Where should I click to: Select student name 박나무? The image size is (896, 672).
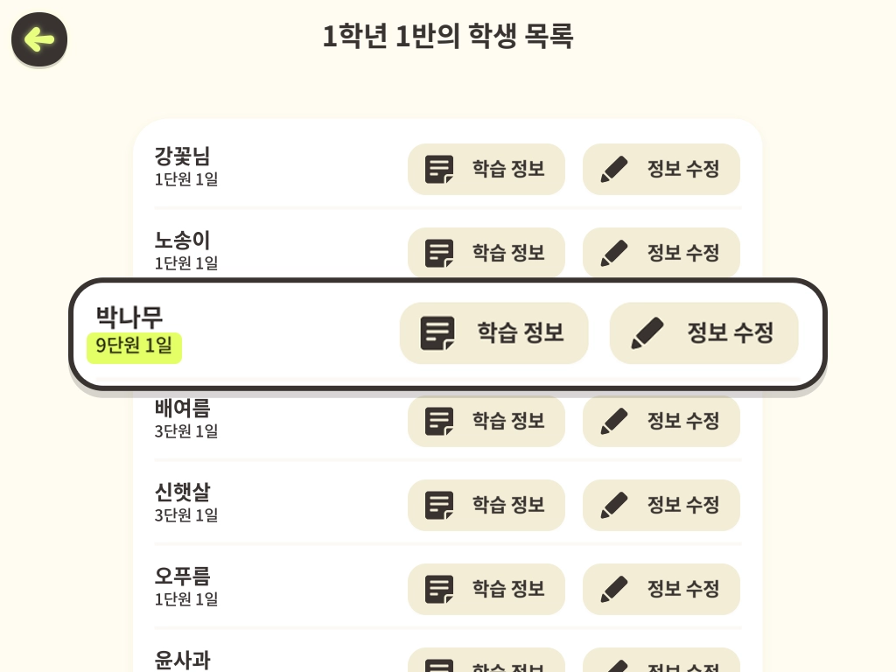129,317
